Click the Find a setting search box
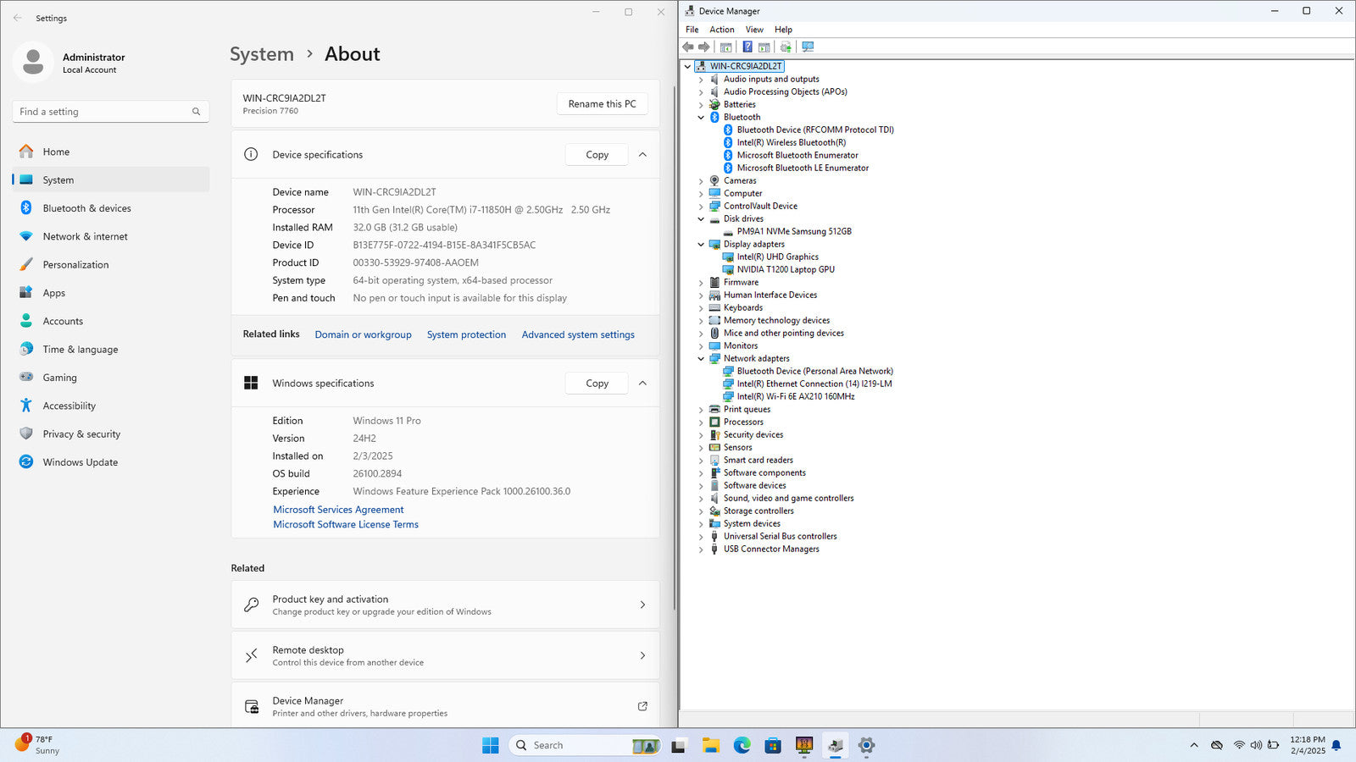The height and width of the screenshot is (762, 1356). click(x=111, y=112)
